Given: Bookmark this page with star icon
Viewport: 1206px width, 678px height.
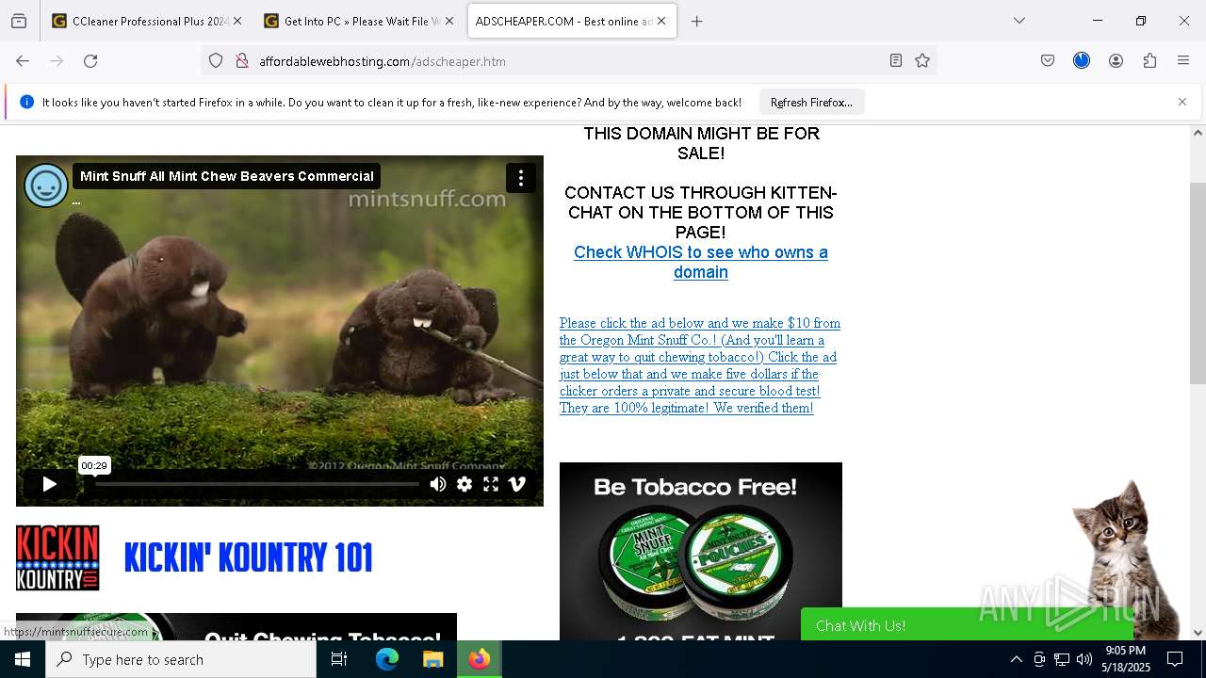Looking at the screenshot, I should [922, 61].
